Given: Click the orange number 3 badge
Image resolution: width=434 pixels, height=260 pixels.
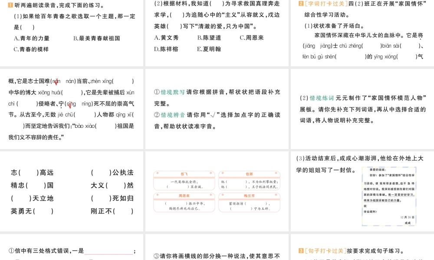Looking at the screenshot, I should coord(301,250).
